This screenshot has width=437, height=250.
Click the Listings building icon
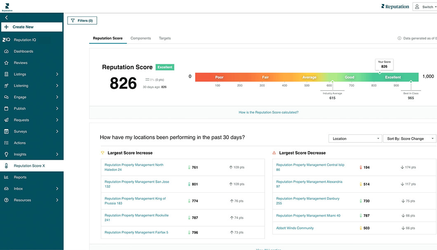(6, 74)
